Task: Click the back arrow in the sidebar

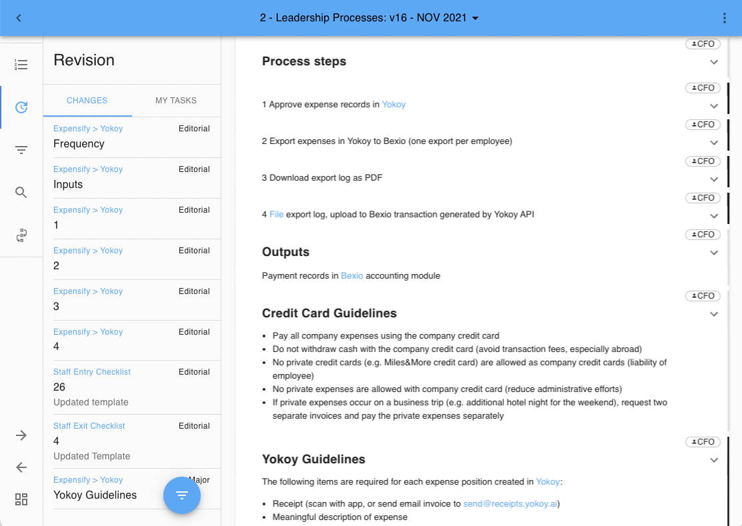Action: coord(21,467)
